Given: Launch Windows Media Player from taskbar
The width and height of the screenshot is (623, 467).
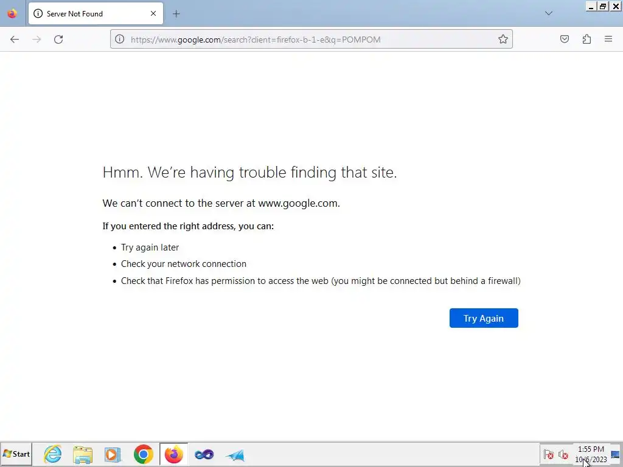Looking at the screenshot, I should 113,454.
